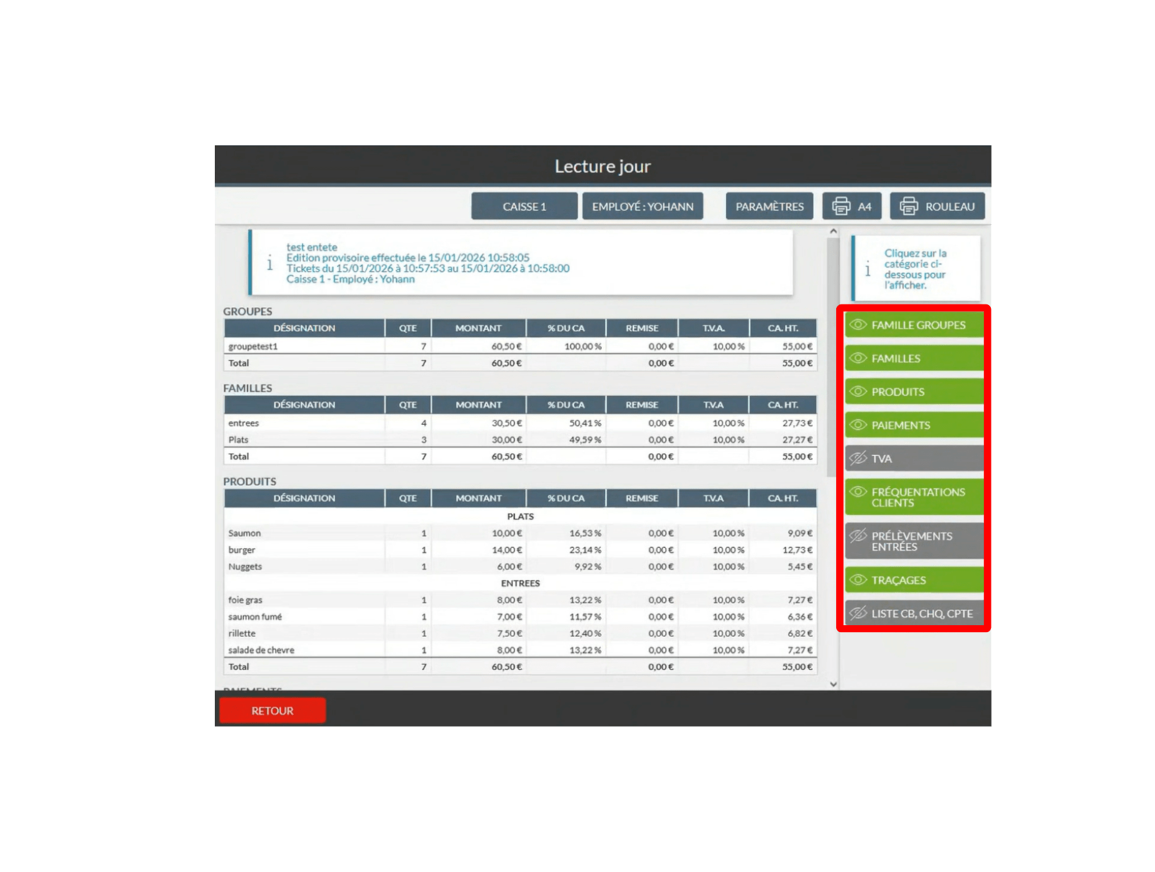The image size is (1155, 872).
Task: Click the scrollbar up arrow
Action: [x=833, y=231]
